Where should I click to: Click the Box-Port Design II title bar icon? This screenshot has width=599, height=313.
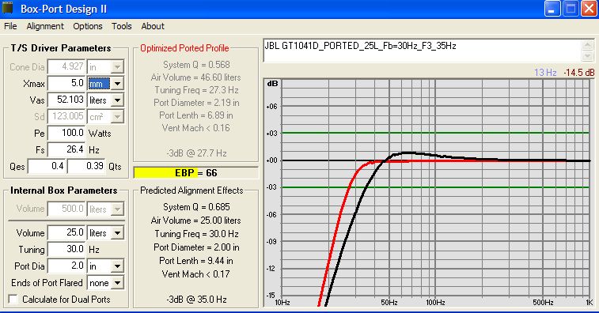click(x=8, y=8)
